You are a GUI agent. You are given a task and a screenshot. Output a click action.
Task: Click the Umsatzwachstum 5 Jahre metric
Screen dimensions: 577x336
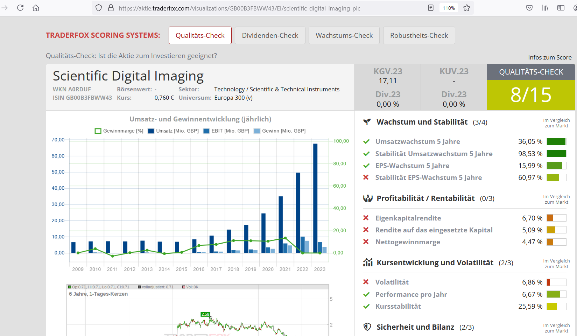pos(417,141)
